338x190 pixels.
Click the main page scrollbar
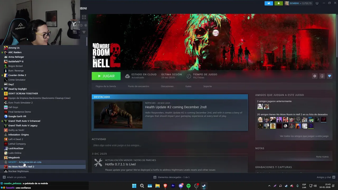coord(337,36)
